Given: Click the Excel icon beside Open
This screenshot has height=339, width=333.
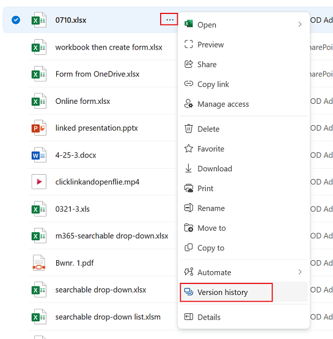Looking at the screenshot, I should coord(189,24).
